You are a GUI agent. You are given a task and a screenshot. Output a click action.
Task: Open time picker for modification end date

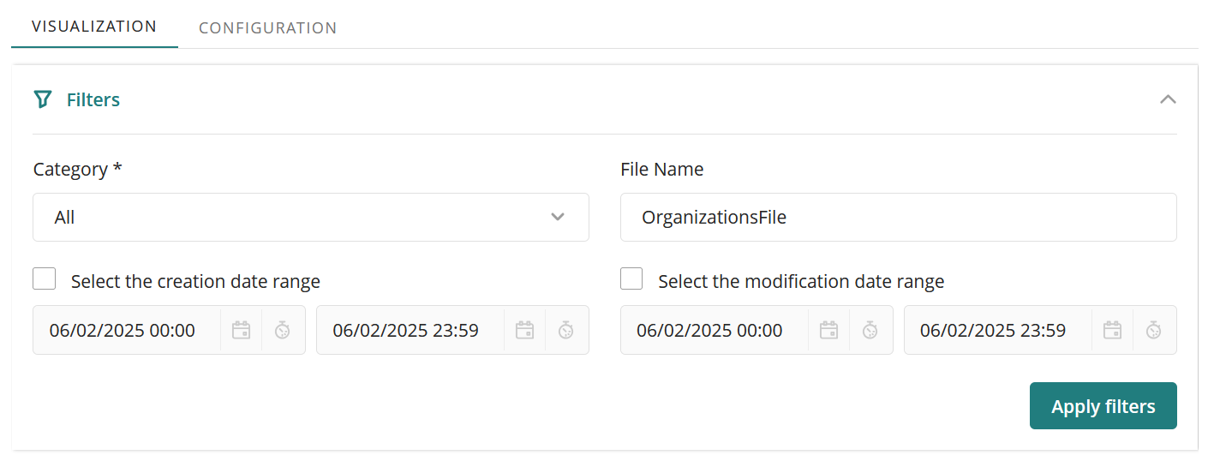click(1154, 330)
